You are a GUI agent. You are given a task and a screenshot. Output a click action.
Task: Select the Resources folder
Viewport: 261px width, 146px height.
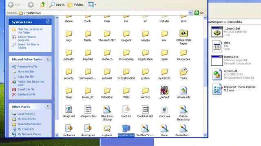point(184,55)
